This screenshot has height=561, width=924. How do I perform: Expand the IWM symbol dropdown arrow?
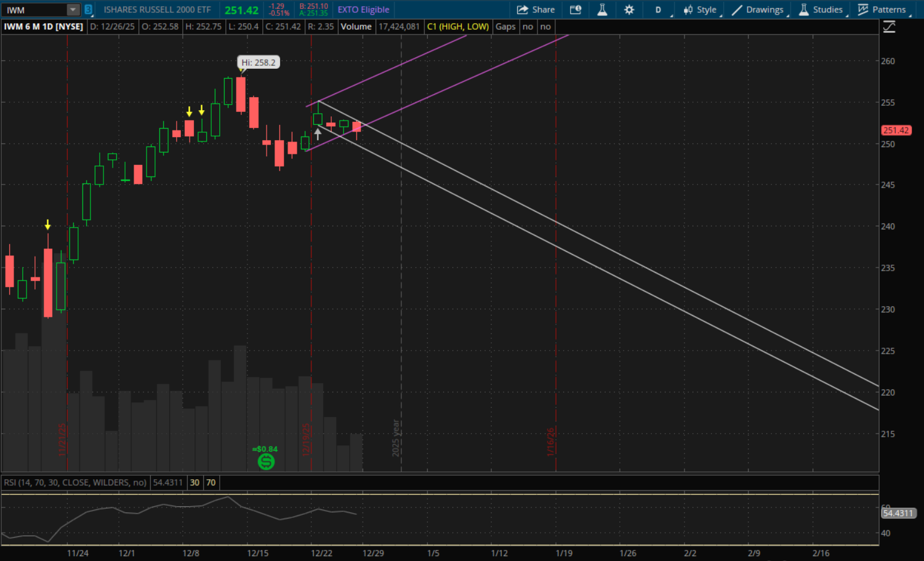click(x=73, y=10)
